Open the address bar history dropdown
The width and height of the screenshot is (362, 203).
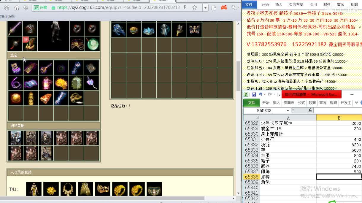click(205, 8)
